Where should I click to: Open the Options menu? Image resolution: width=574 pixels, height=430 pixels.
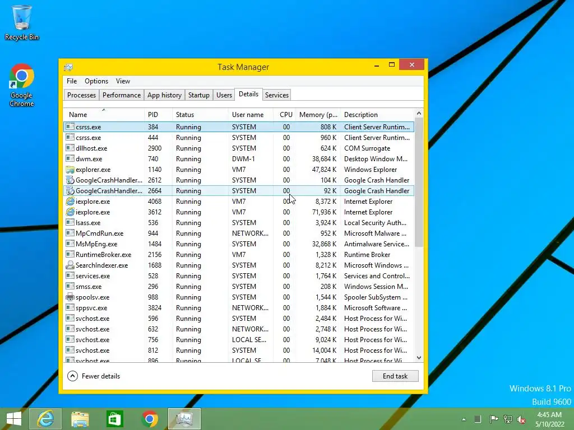pyautogui.click(x=96, y=81)
